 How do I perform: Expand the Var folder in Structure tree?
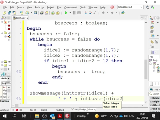click(2, 62)
